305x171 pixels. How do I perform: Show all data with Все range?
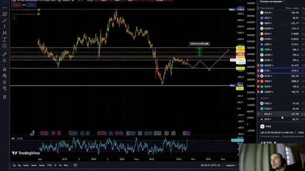[66, 165]
